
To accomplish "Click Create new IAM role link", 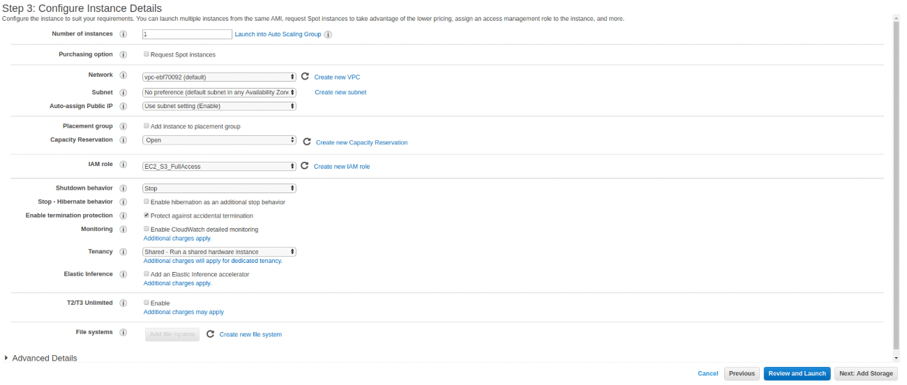I will [x=342, y=167].
